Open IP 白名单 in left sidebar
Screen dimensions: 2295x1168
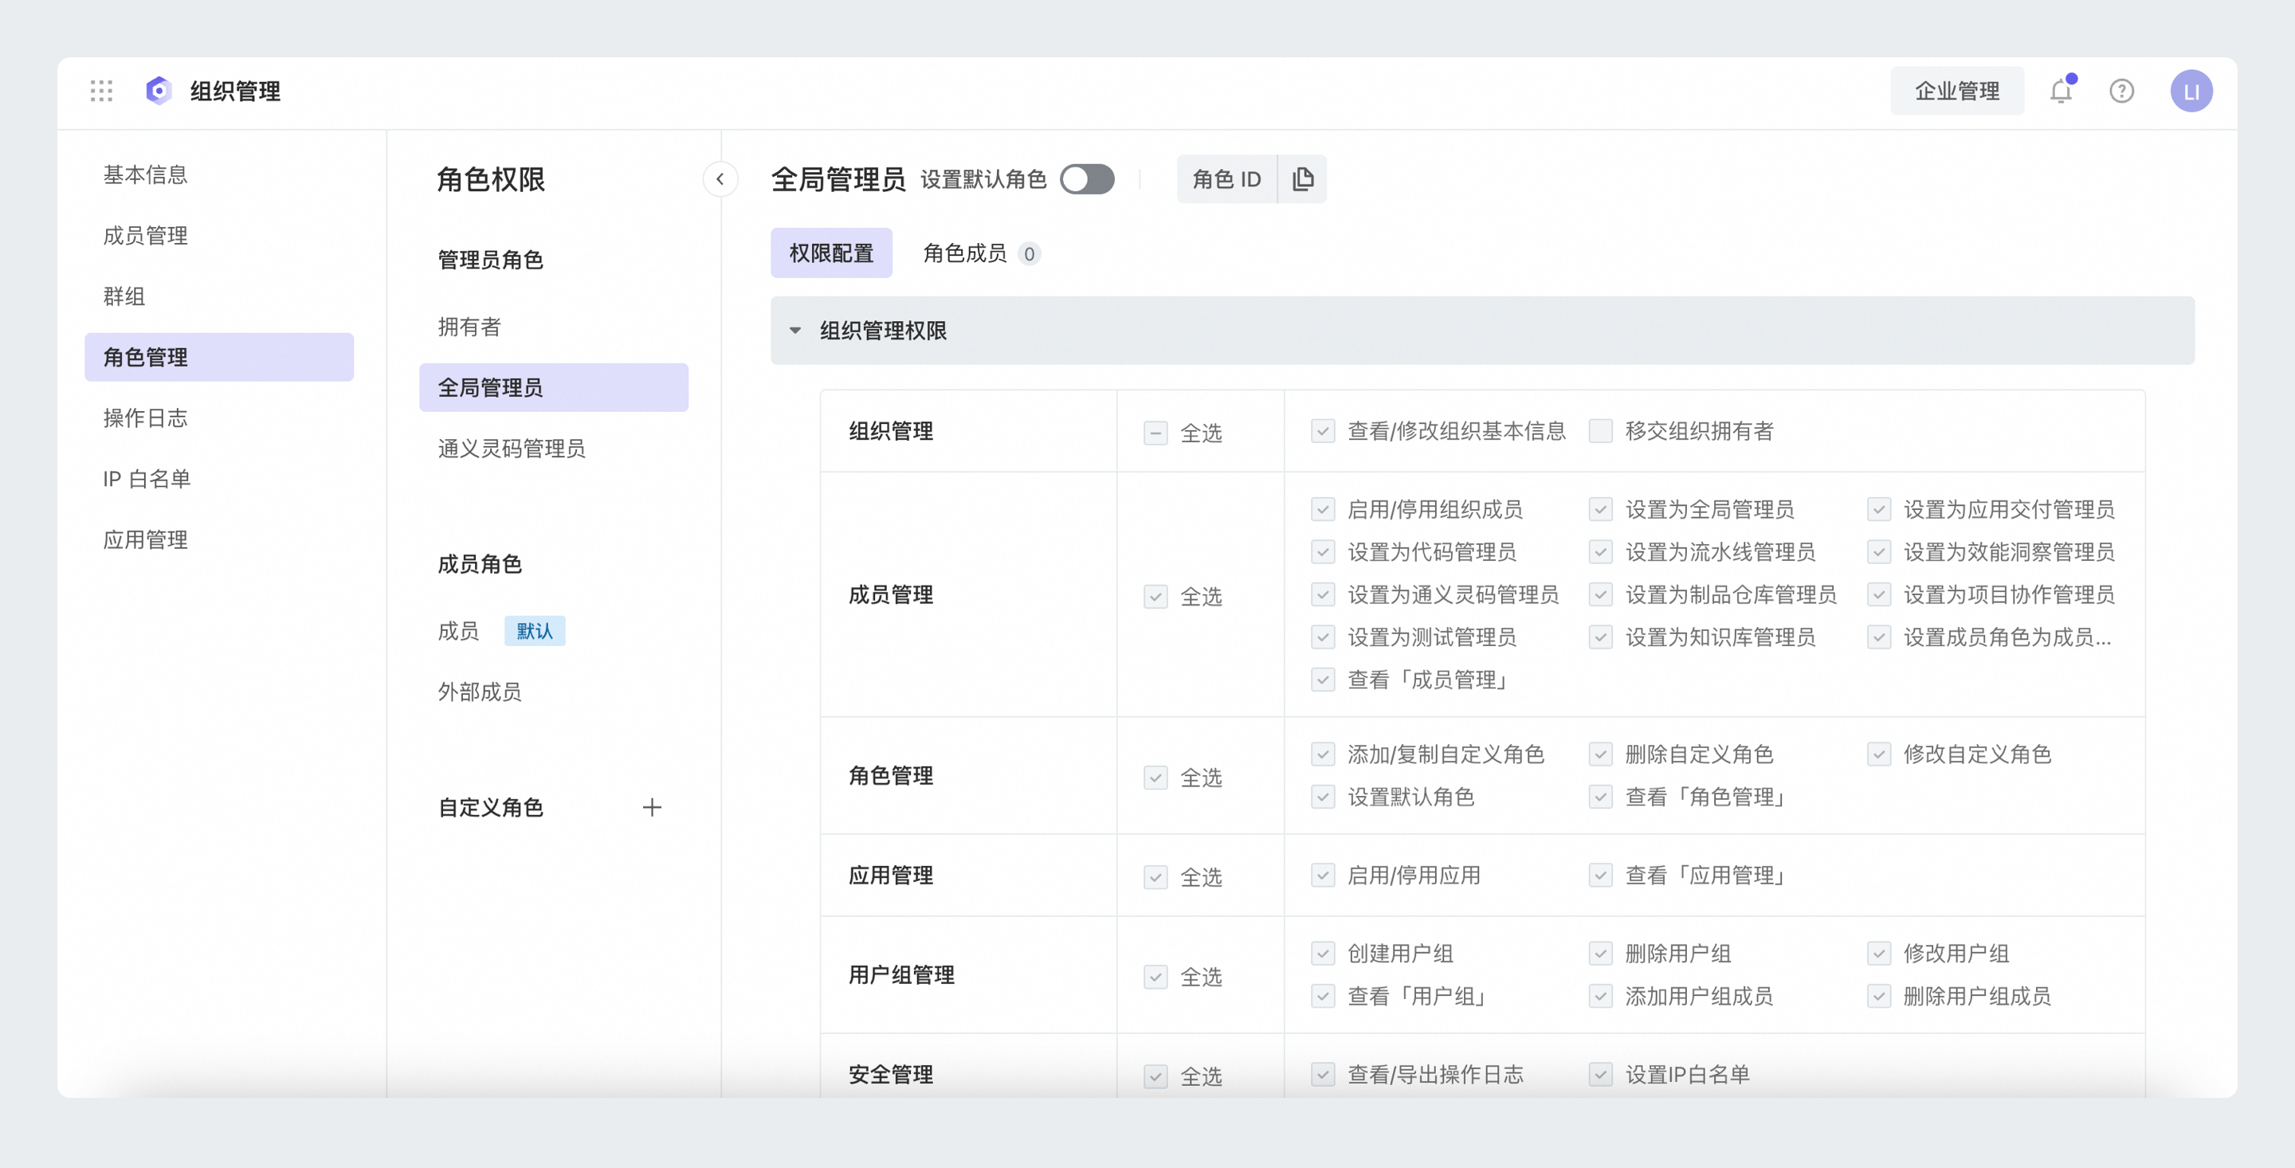coord(219,478)
